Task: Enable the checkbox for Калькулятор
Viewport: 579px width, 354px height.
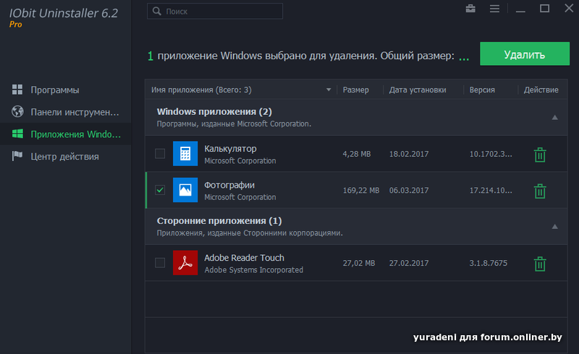Action: (160, 154)
